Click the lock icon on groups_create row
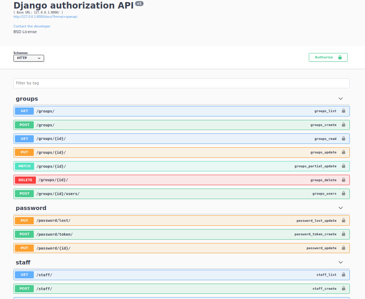The width and height of the screenshot is (365, 299). 343,125
